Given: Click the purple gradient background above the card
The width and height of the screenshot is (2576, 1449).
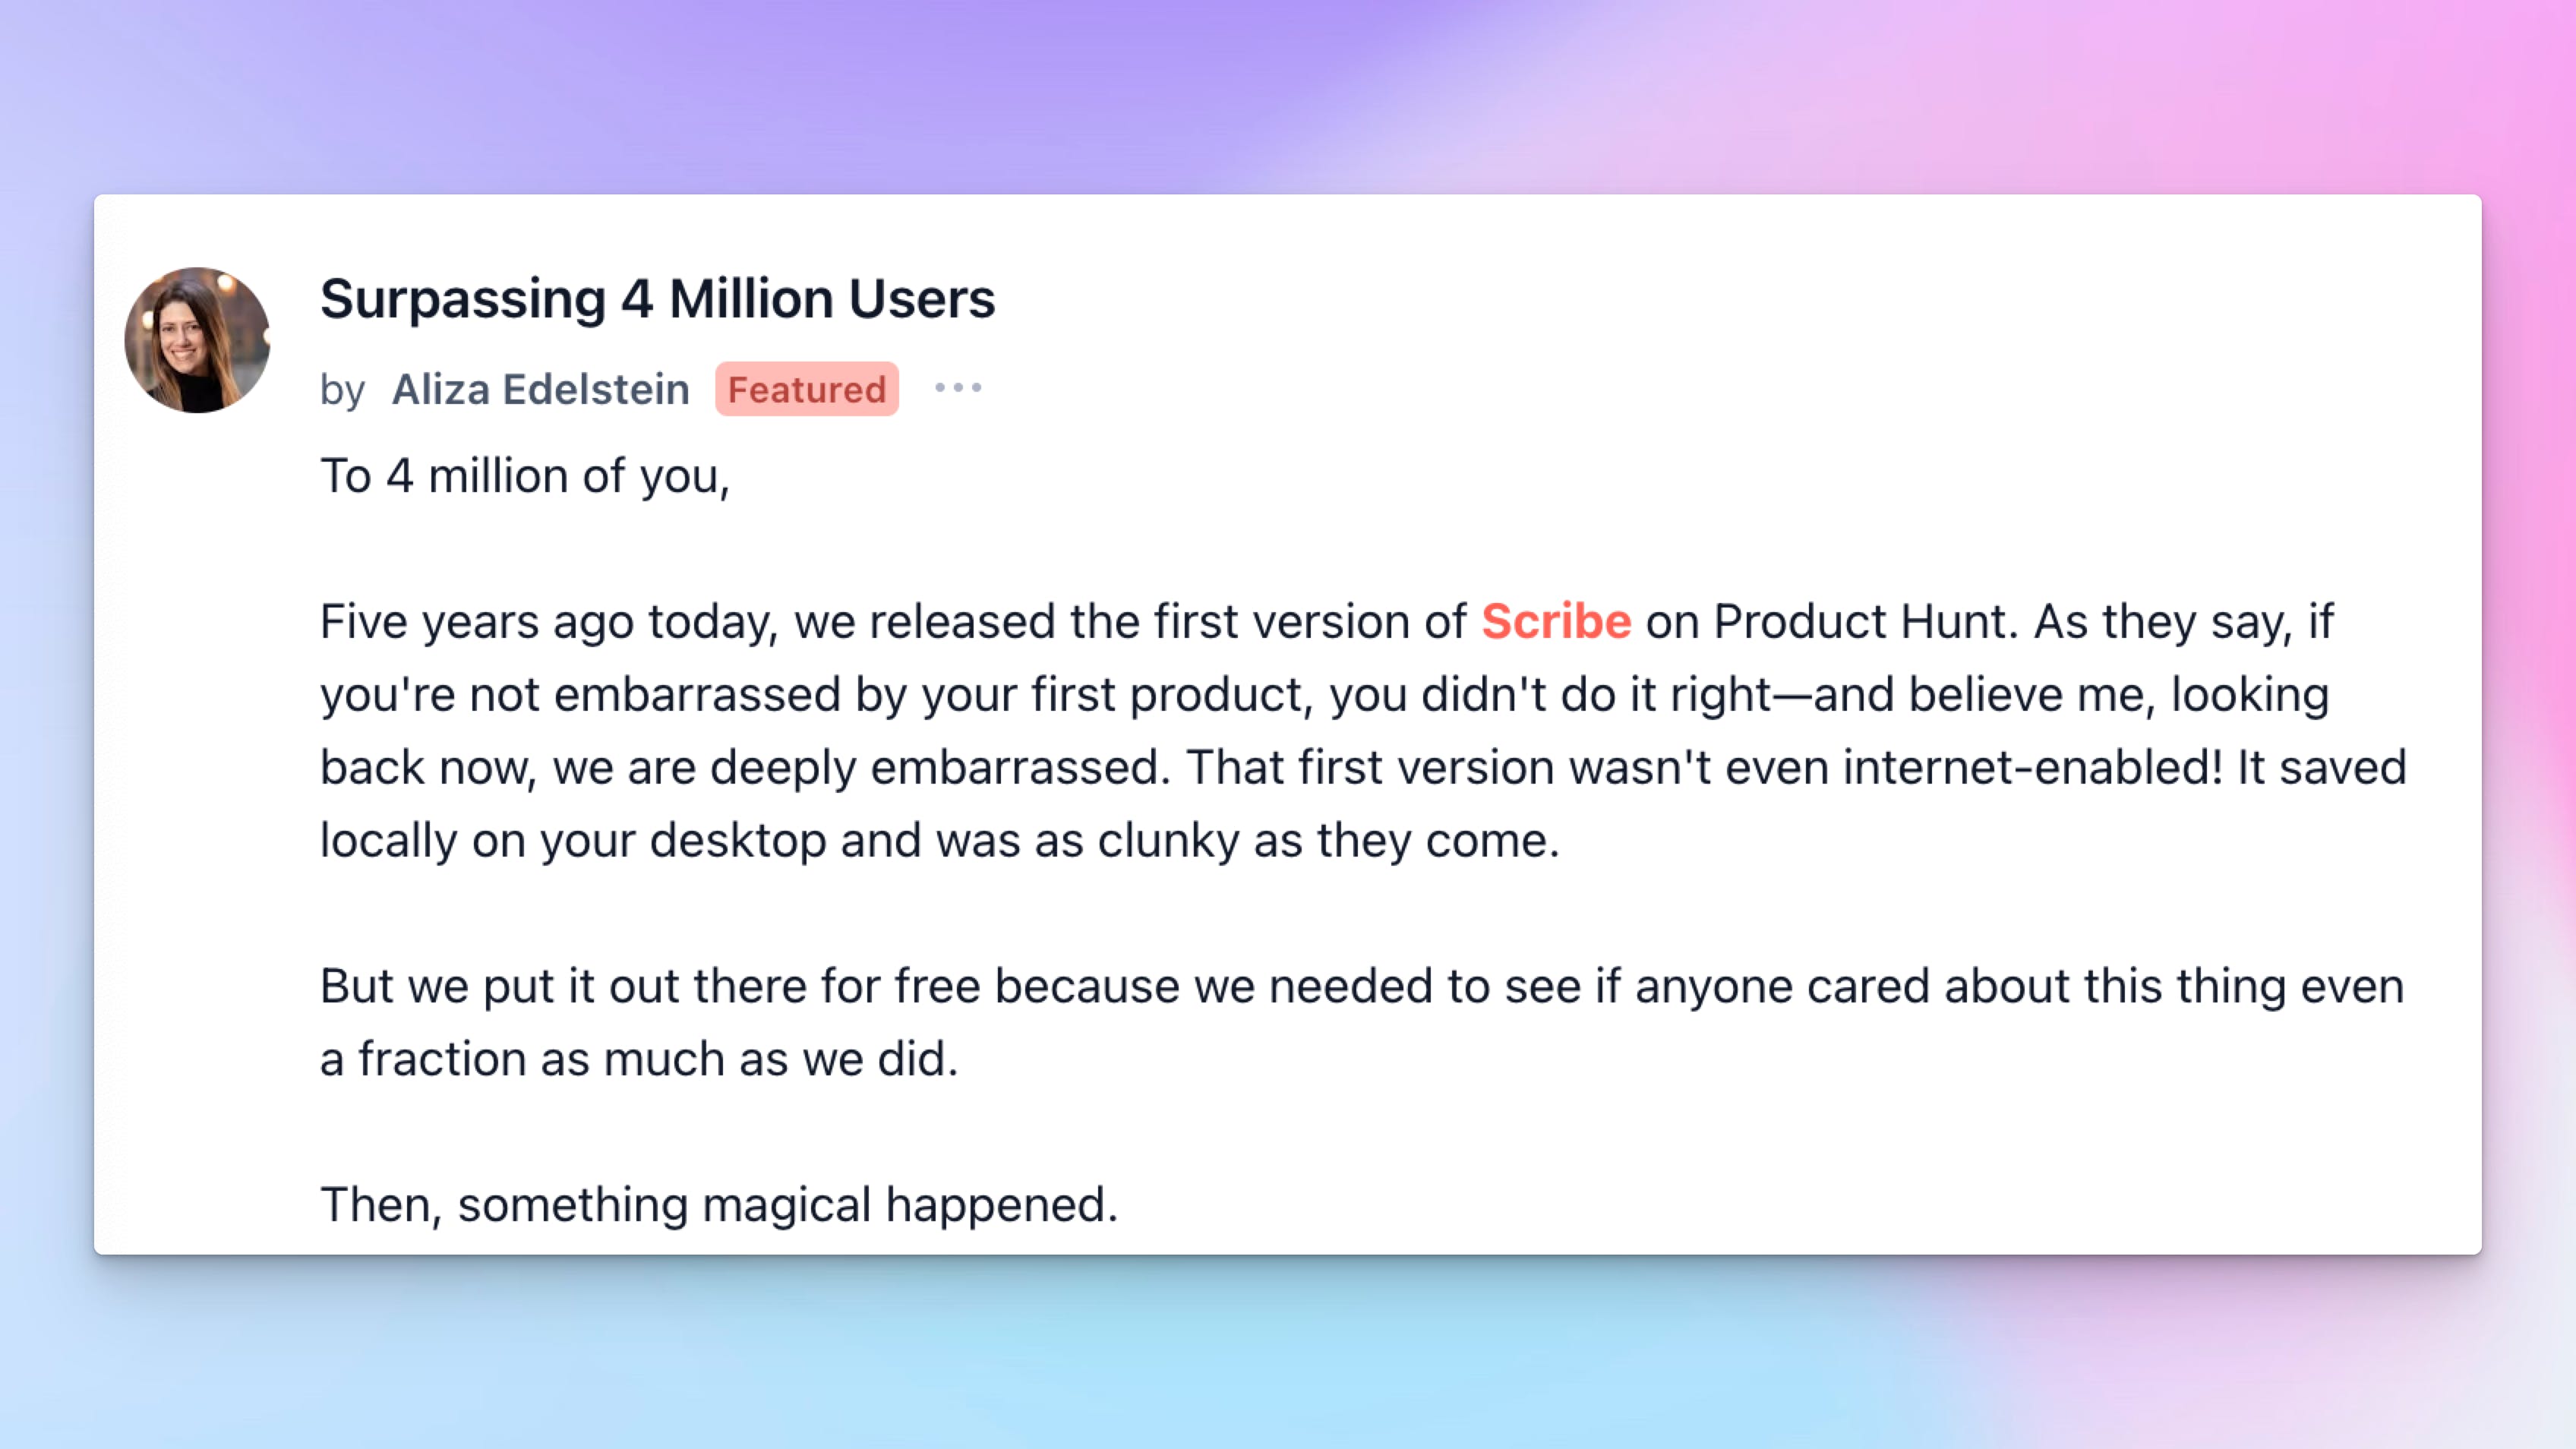Looking at the screenshot, I should coord(1288,95).
